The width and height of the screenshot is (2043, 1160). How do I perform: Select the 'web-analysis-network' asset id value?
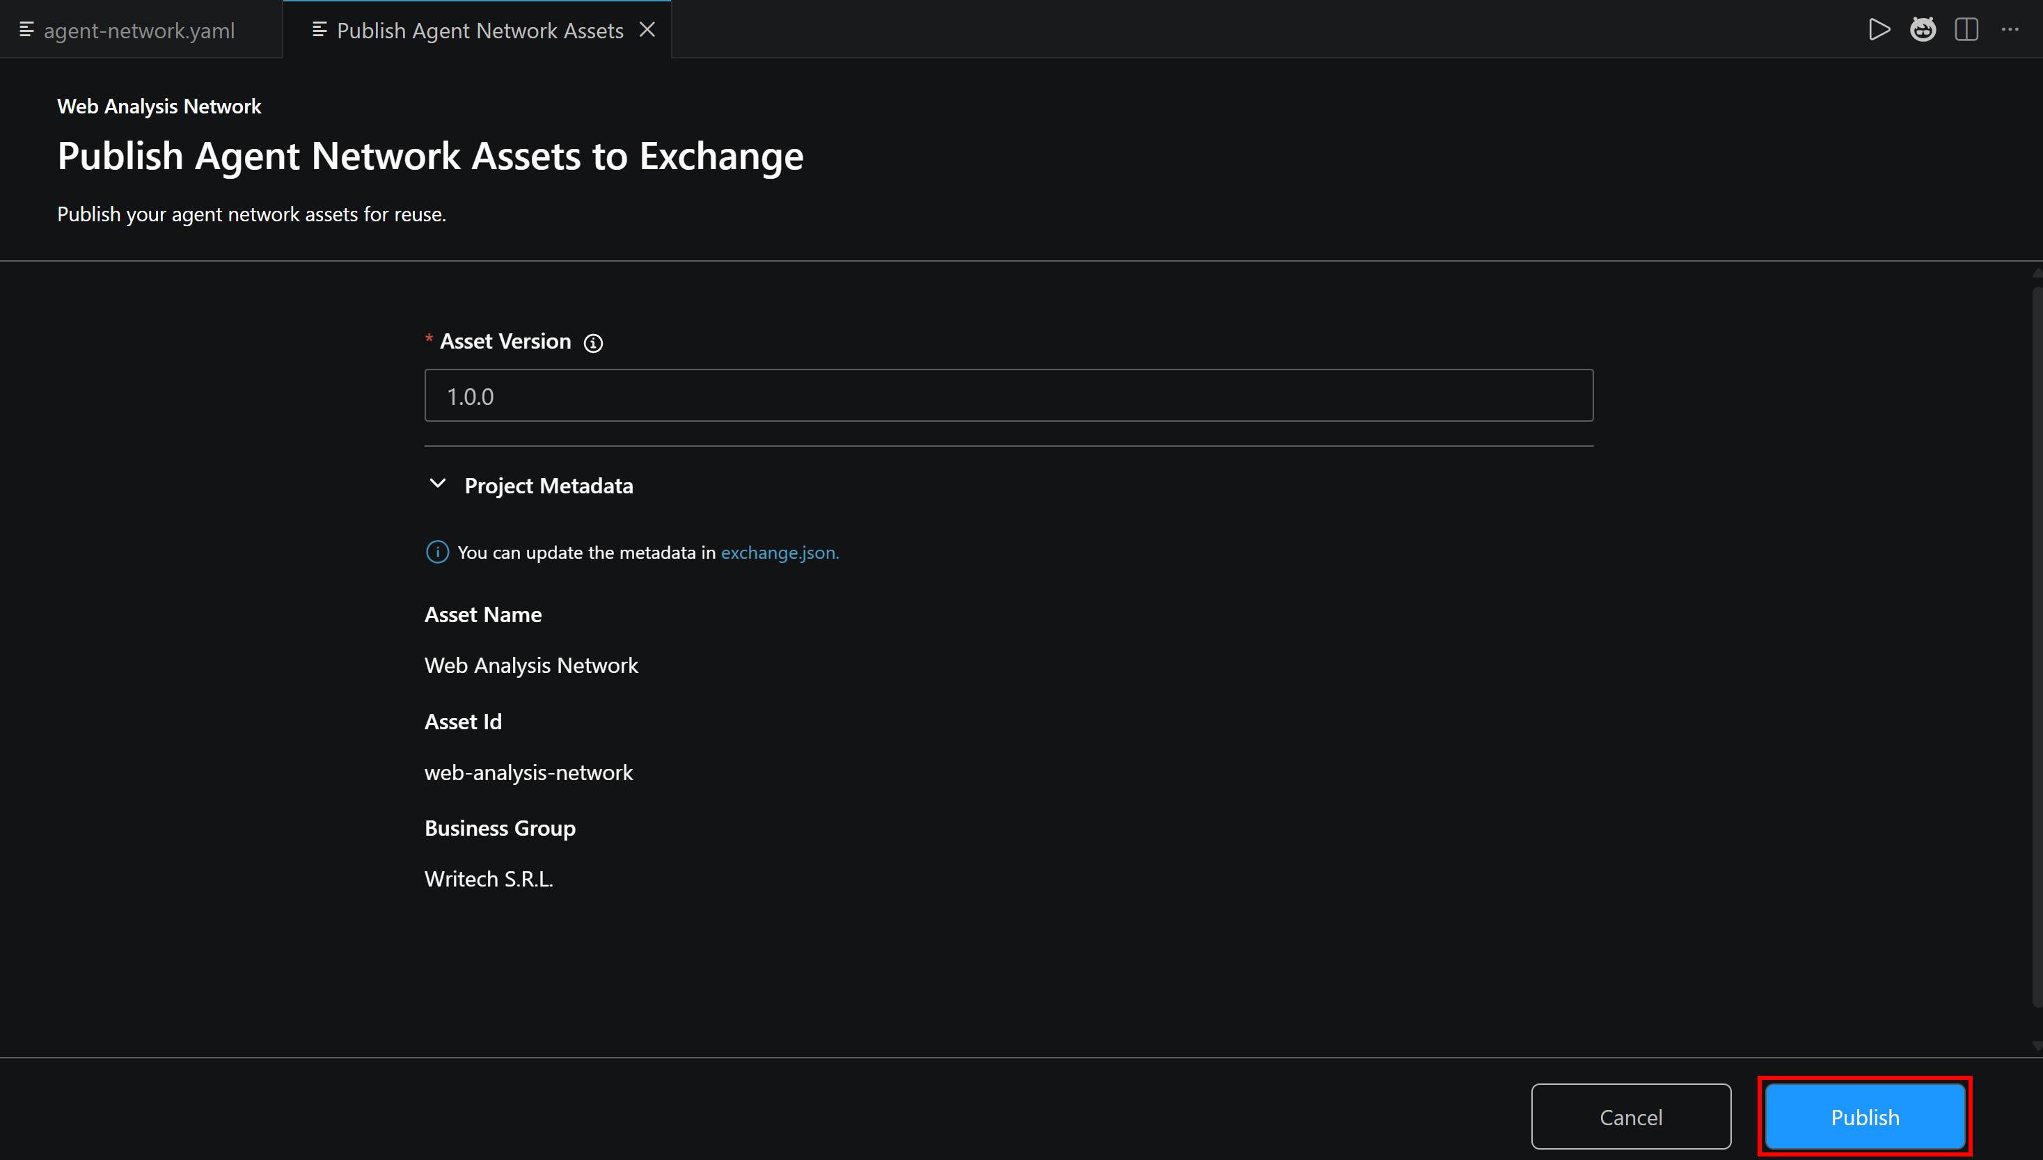pos(528,773)
